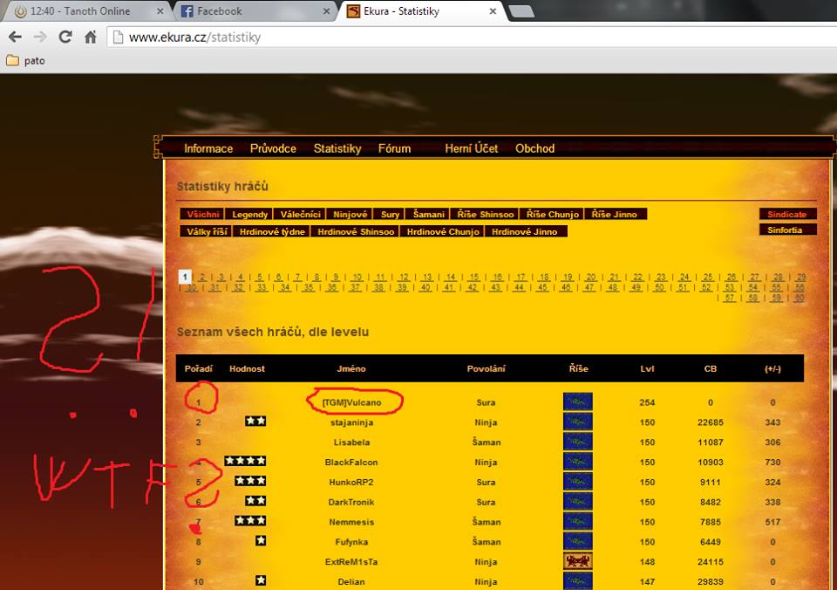Click the browser back arrow
The image size is (837, 590).
(15, 38)
